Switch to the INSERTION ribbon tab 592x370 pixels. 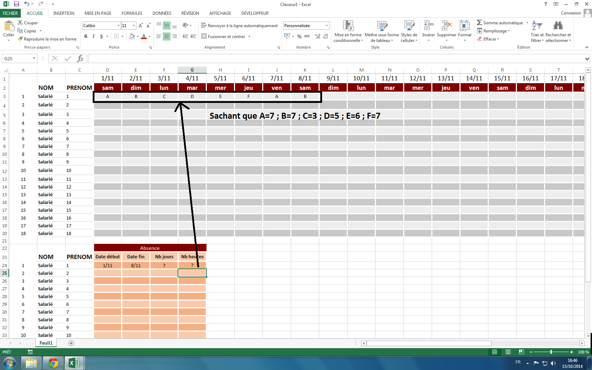(64, 13)
